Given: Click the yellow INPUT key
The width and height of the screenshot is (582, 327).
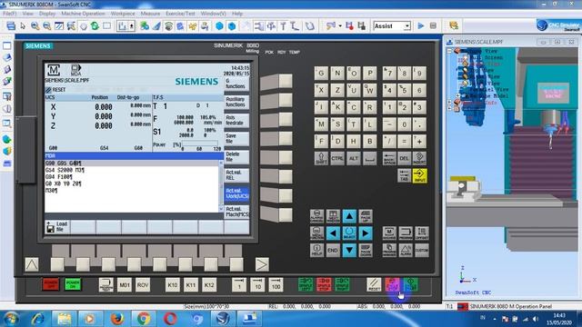Looking at the screenshot, I should pos(419,175).
